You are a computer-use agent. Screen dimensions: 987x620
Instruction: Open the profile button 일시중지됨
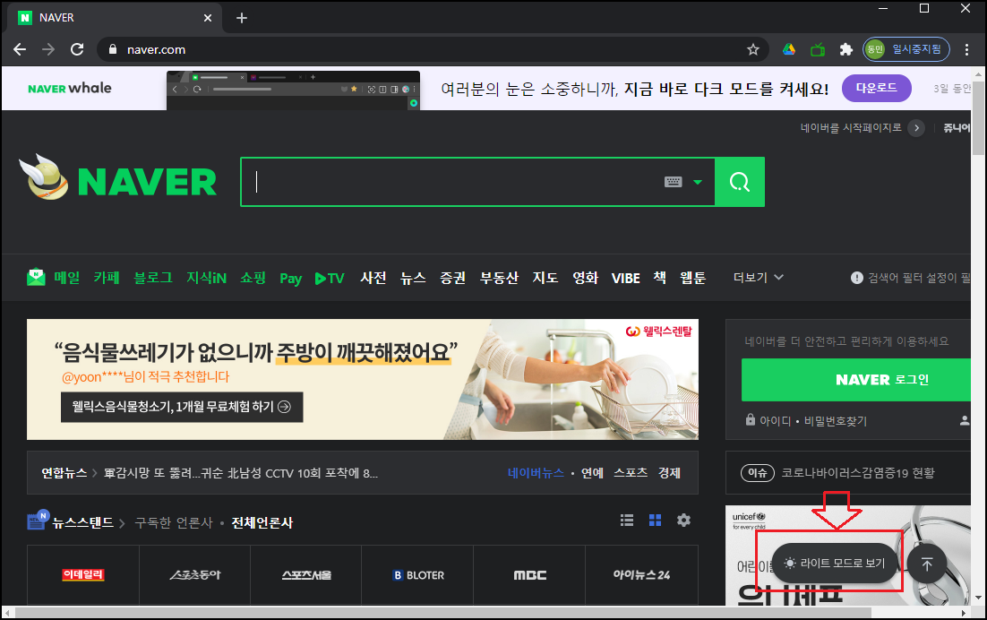(905, 49)
